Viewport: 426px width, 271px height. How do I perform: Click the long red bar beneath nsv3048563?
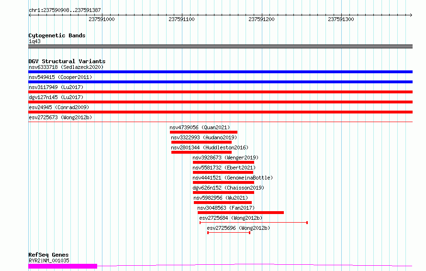[x=241, y=213]
